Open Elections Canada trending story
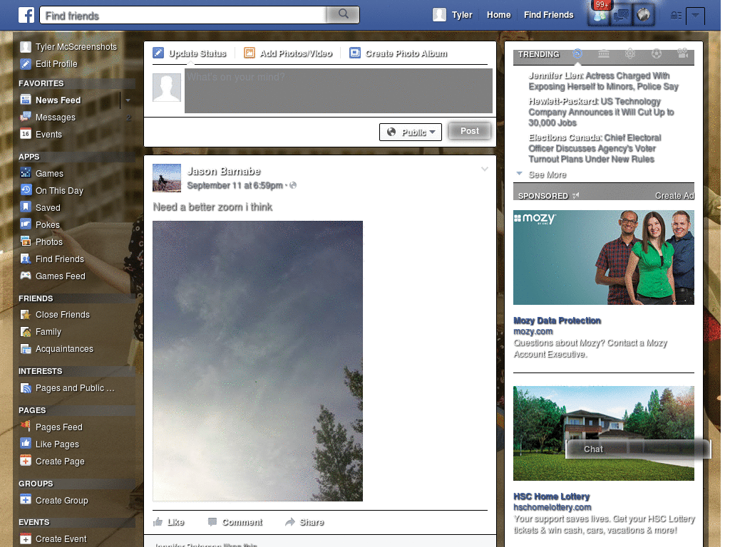Viewport: 730px width, 547px height. 595,148
